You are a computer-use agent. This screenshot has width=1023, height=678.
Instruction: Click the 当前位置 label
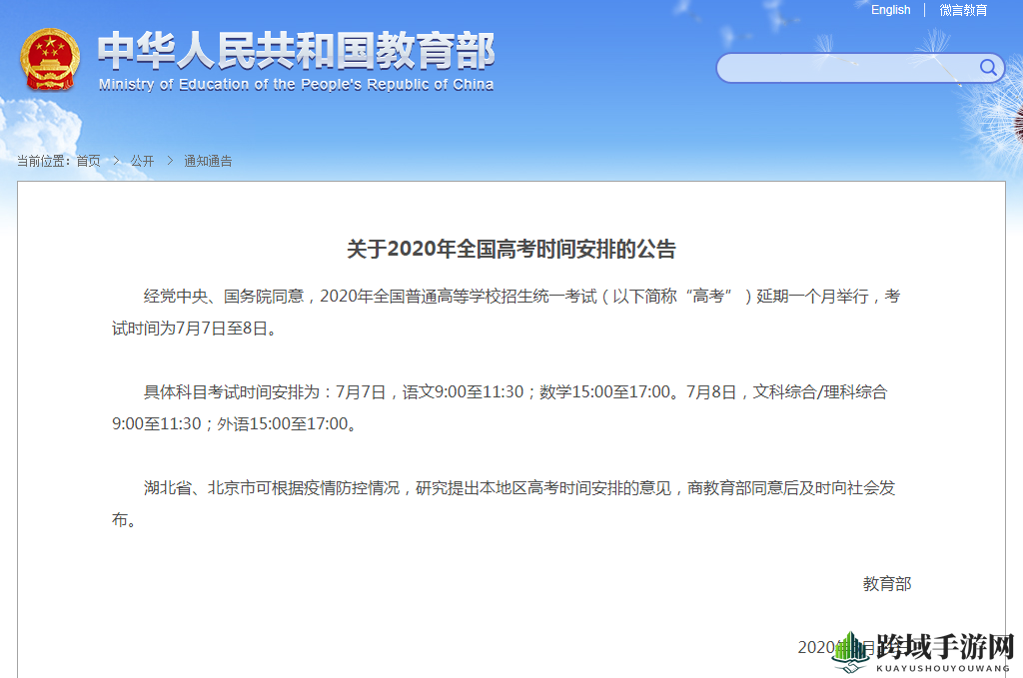tap(43, 161)
